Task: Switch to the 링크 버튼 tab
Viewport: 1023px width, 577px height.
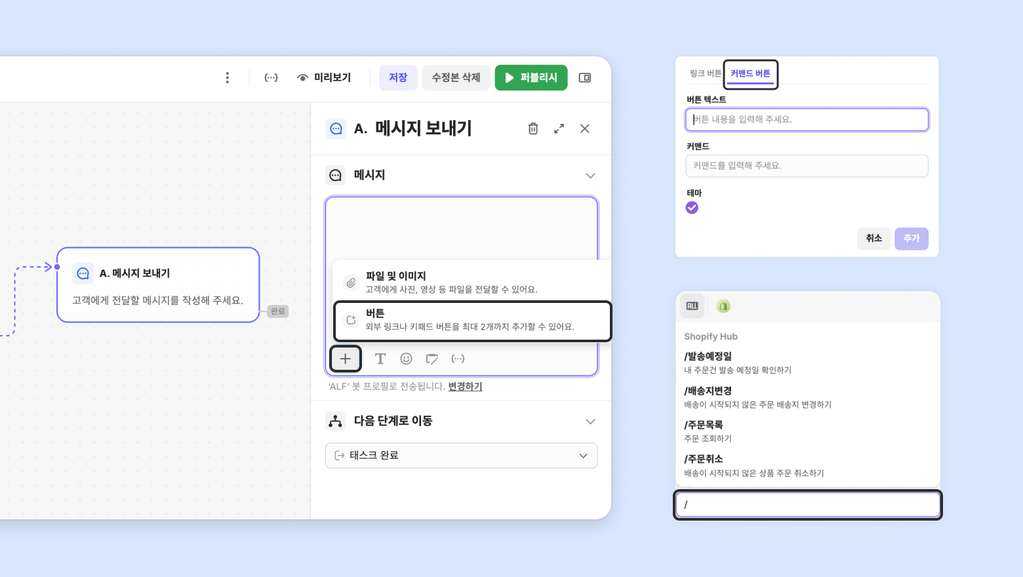Action: click(706, 73)
